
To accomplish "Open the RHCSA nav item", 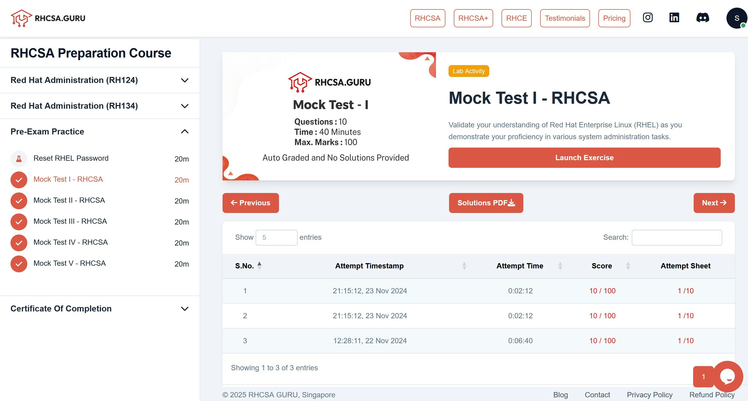I will [x=428, y=18].
